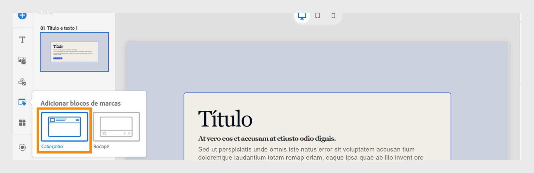Viewport: 534px width, 173px height.
Task: Switch to tablet preview mode
Action: [318, 15]
